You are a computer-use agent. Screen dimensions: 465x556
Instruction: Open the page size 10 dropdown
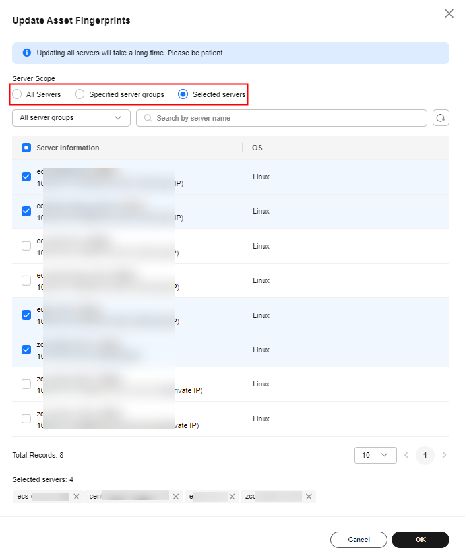[375, 455]
